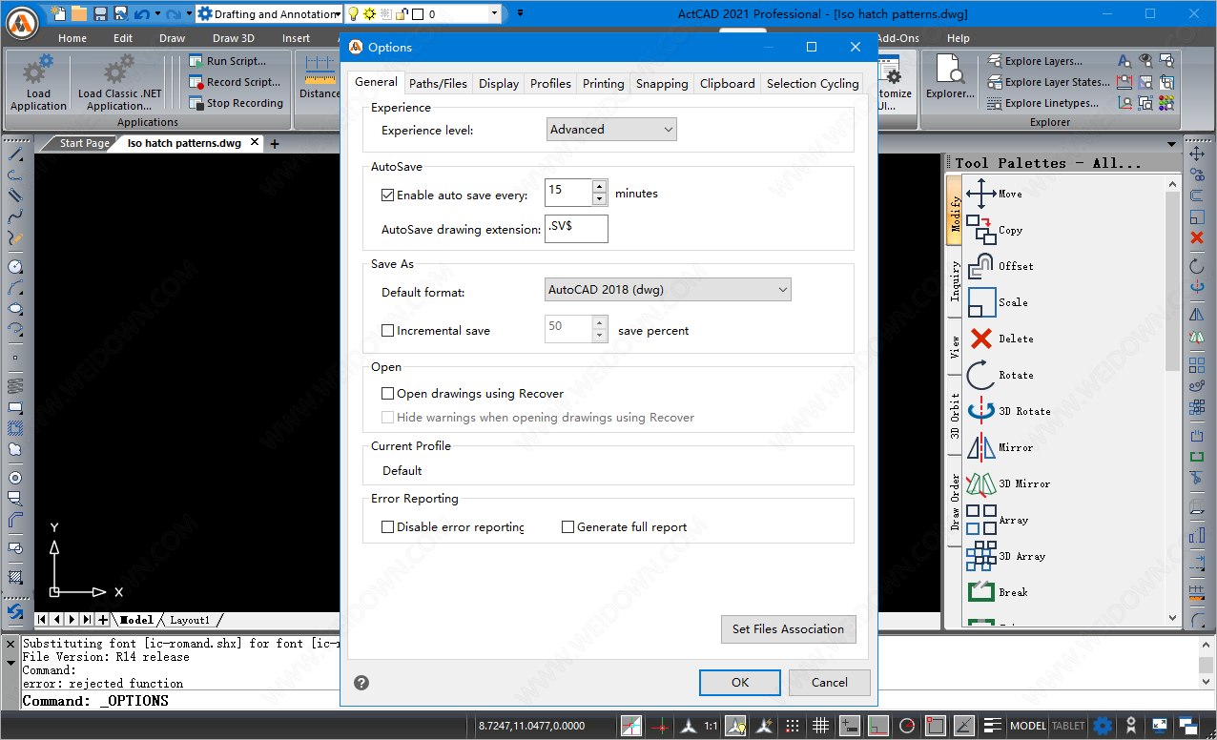Image resolution: width=1217 pixels, height=740 pixels.
Task: Select the Scale tool in Tool Palettes
Action: coord(997,302)
